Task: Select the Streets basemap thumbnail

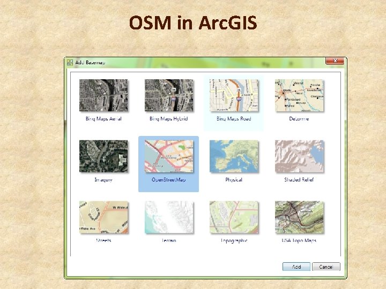Action: click(103, 217)
